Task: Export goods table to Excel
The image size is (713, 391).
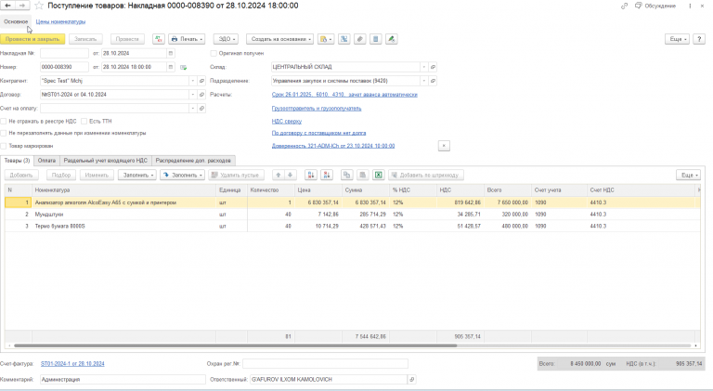Action: click(379, 175)
